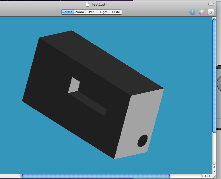Switch to Zoom mode
Viewport: 221px width, 179px height.
(80, 12)
